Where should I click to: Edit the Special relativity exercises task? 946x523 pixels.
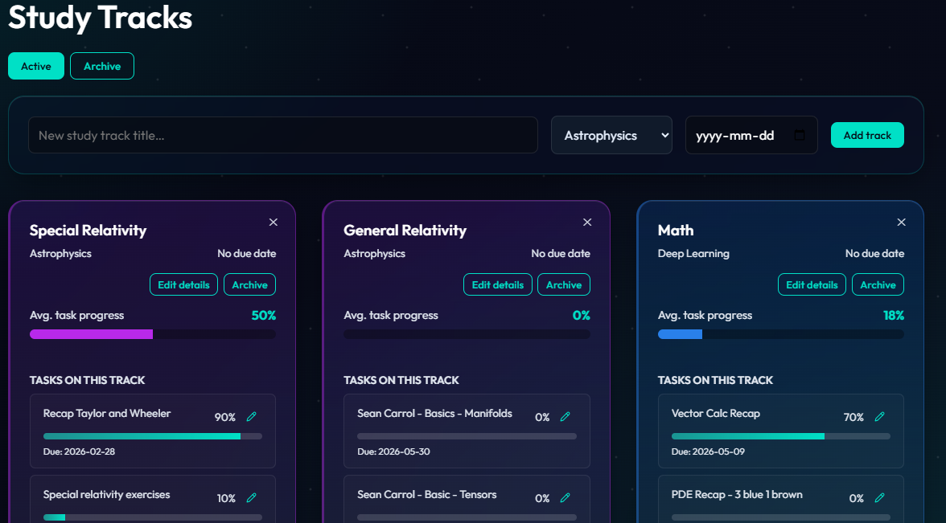click(x=252, y=498)
